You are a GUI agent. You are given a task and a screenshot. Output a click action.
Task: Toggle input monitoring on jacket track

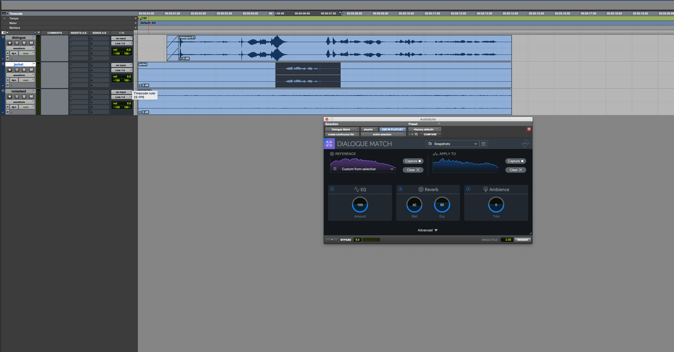point(17,70)
